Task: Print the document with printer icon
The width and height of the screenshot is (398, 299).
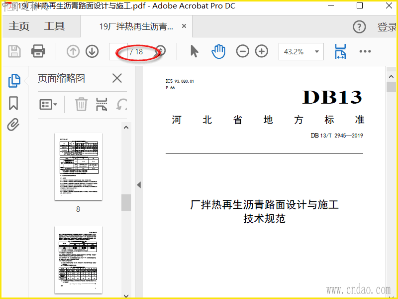Action: point(38,51)
